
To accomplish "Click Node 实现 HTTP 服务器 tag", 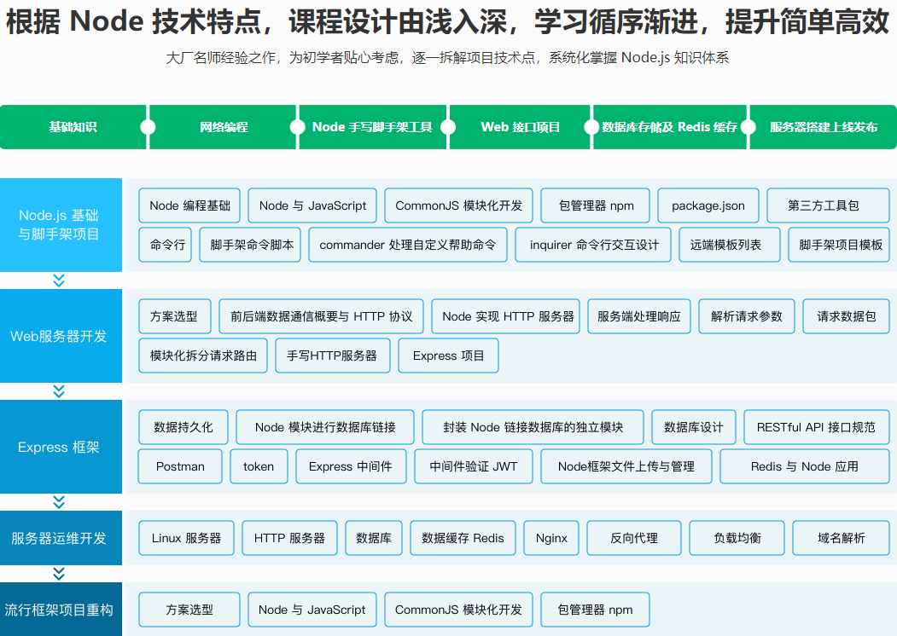I will coord(506,316).
